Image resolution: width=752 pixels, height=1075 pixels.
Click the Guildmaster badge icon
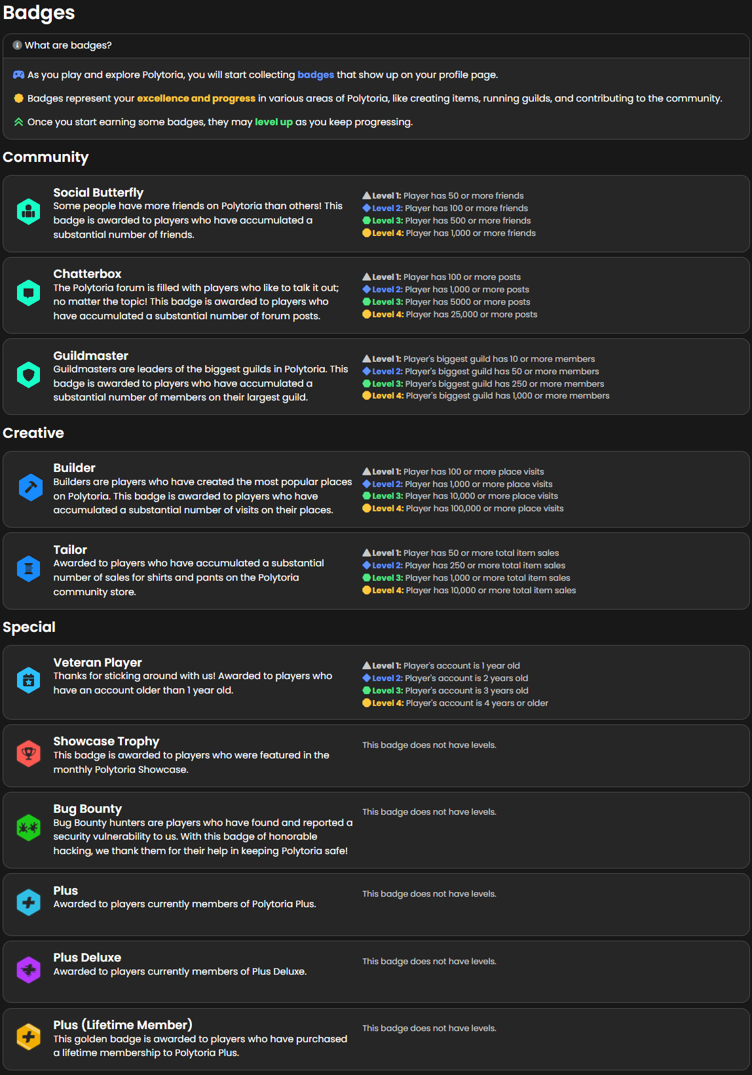point(29,376)
